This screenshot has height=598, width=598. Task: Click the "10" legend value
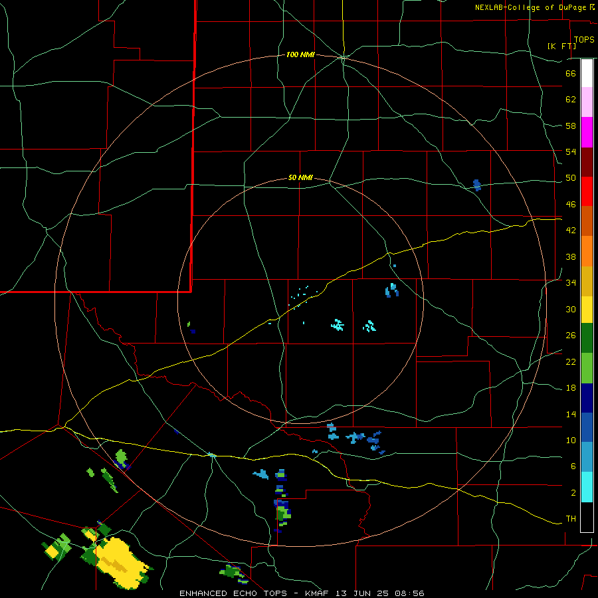(x=571, y=440)
